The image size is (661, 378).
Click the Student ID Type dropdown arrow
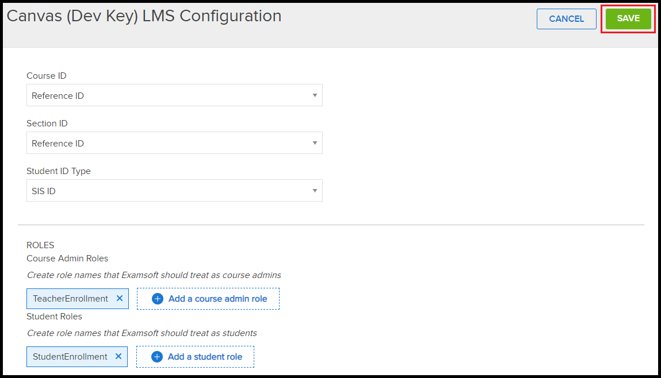click(315, 190)
